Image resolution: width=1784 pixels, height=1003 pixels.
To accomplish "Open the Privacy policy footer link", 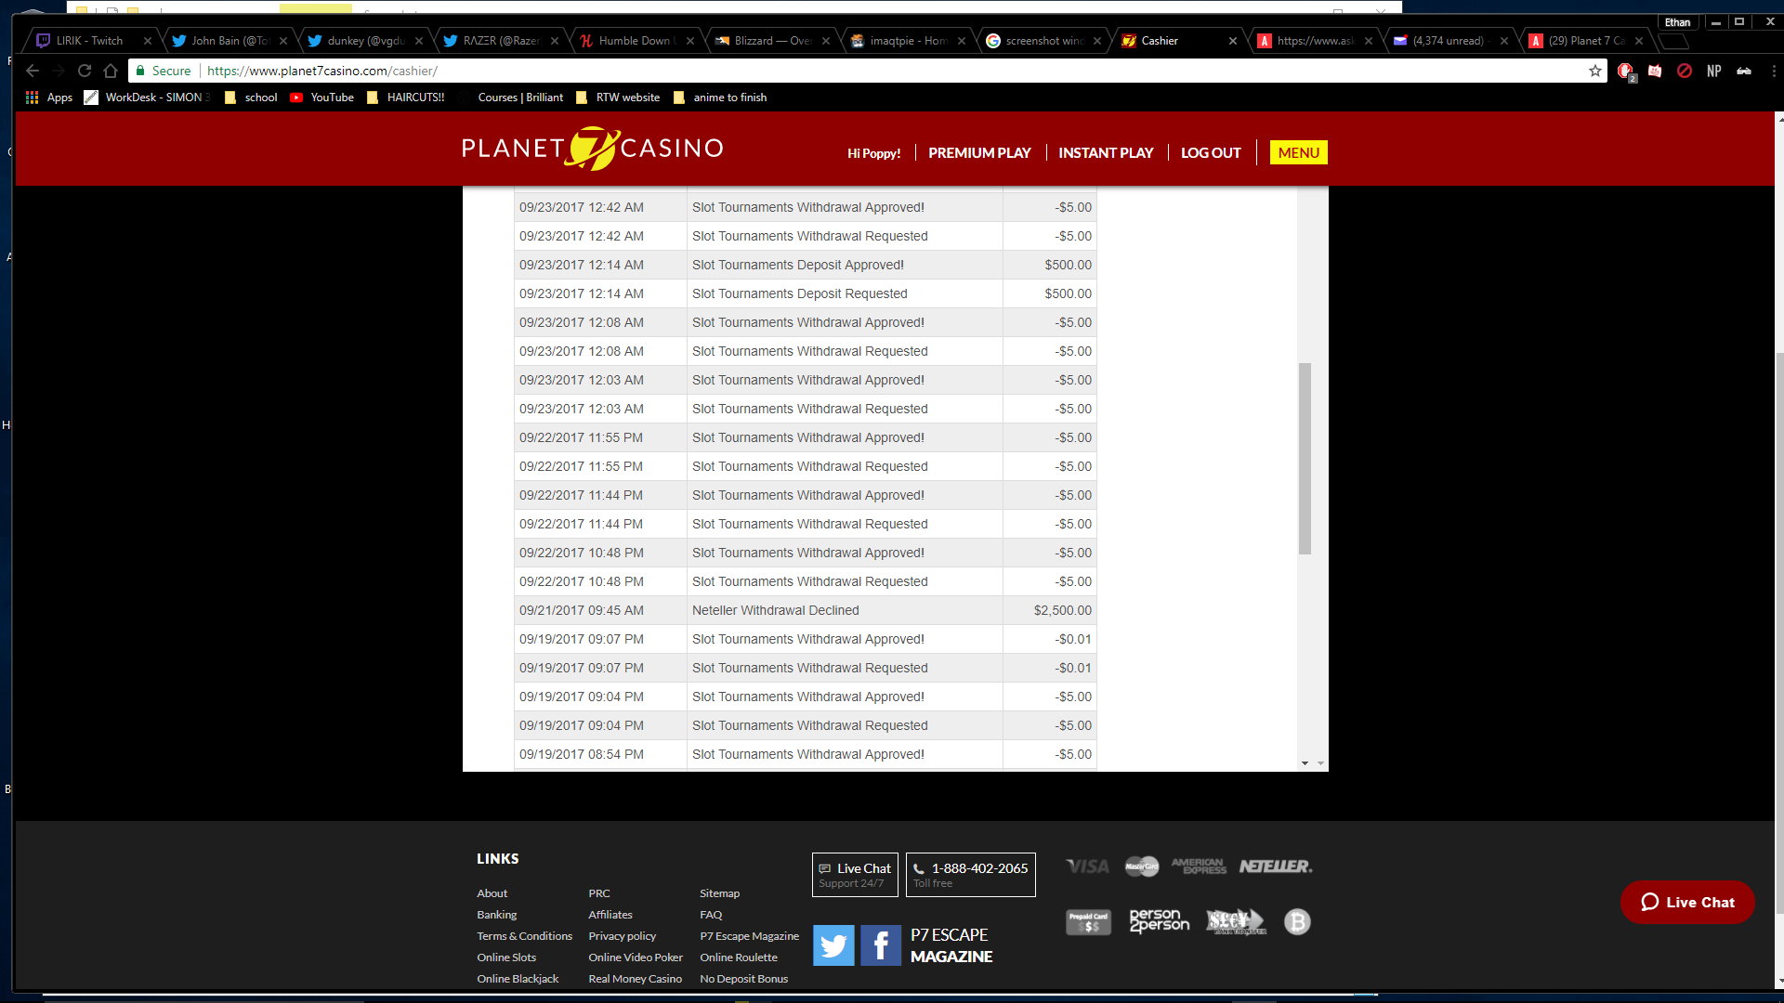I will click(622, 936).
